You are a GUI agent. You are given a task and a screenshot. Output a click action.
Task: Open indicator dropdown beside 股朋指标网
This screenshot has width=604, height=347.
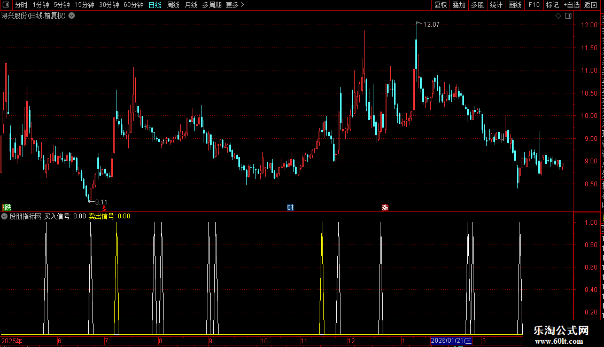tap(4, 216)
